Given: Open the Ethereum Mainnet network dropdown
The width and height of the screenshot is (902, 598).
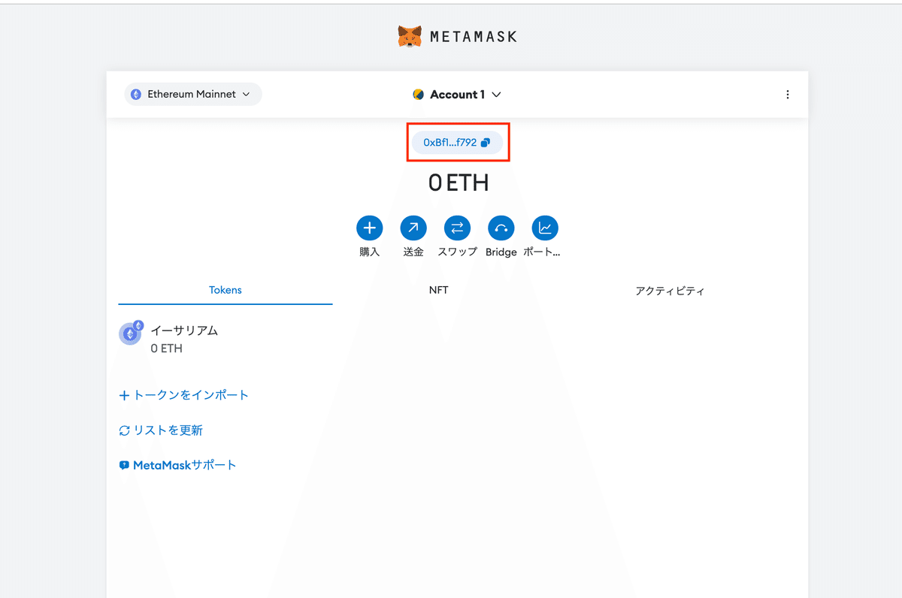Looking at the screenshot, I should click(x=193, y=94).
